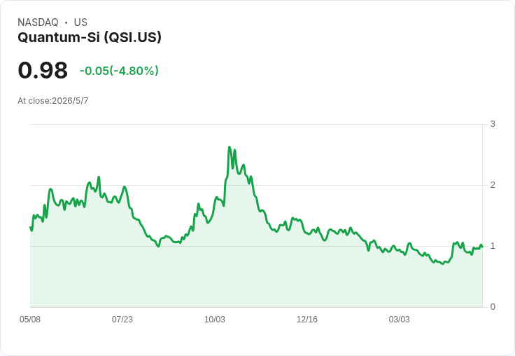Click the 12/16 date axis label

coord(306,320)
